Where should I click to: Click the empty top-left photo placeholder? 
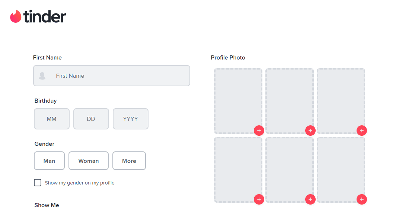238,101
